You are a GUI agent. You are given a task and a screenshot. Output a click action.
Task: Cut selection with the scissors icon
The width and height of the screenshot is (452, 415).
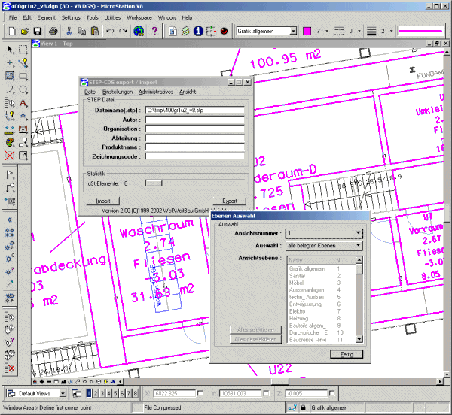[x=69, y=31]
